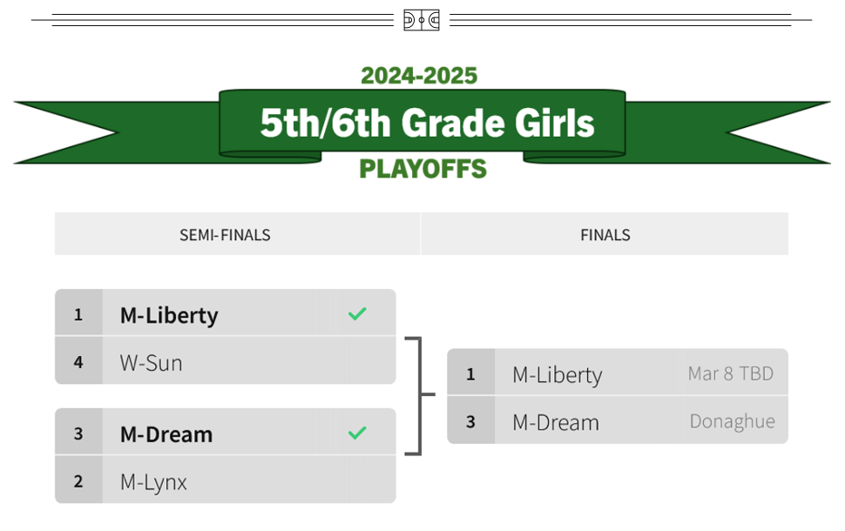Open M-Liberty team in the semi-finals

[169, 315]
